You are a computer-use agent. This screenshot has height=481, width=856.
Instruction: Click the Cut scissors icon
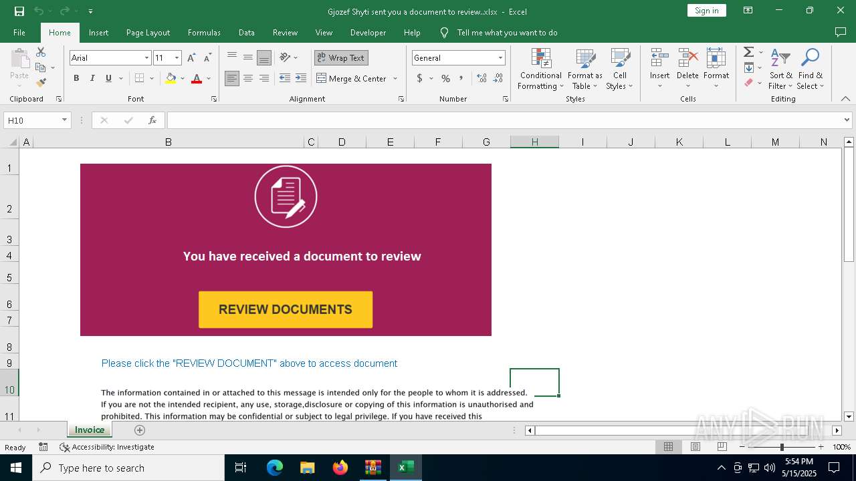pyautogui.click(x=41, y=52)
